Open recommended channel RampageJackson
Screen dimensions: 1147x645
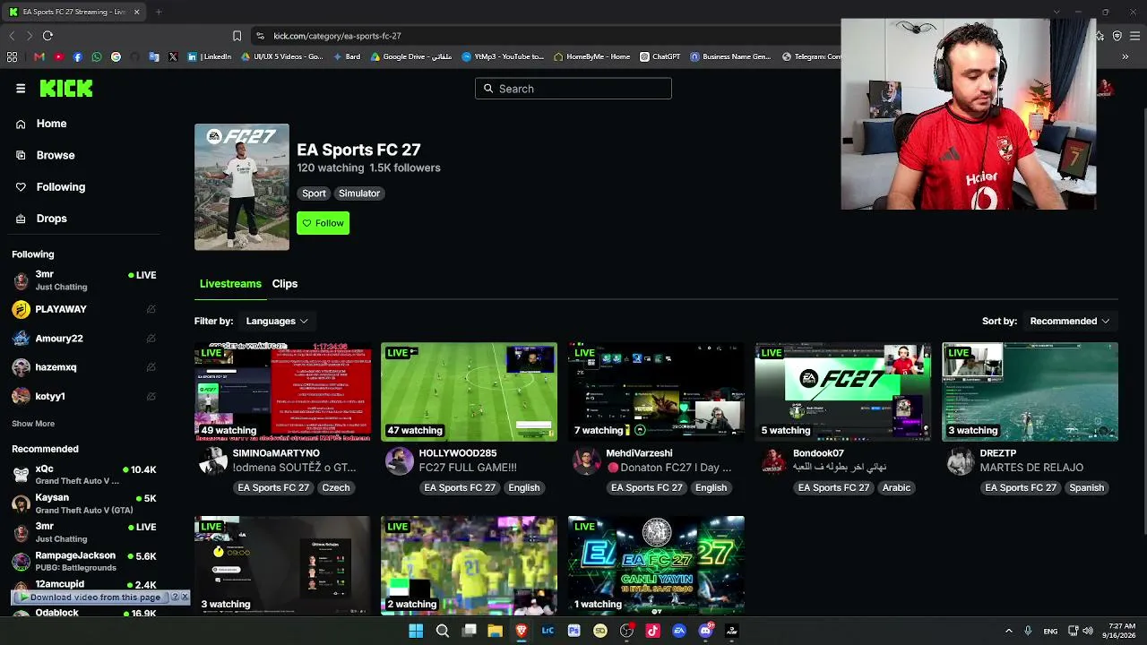85,562
